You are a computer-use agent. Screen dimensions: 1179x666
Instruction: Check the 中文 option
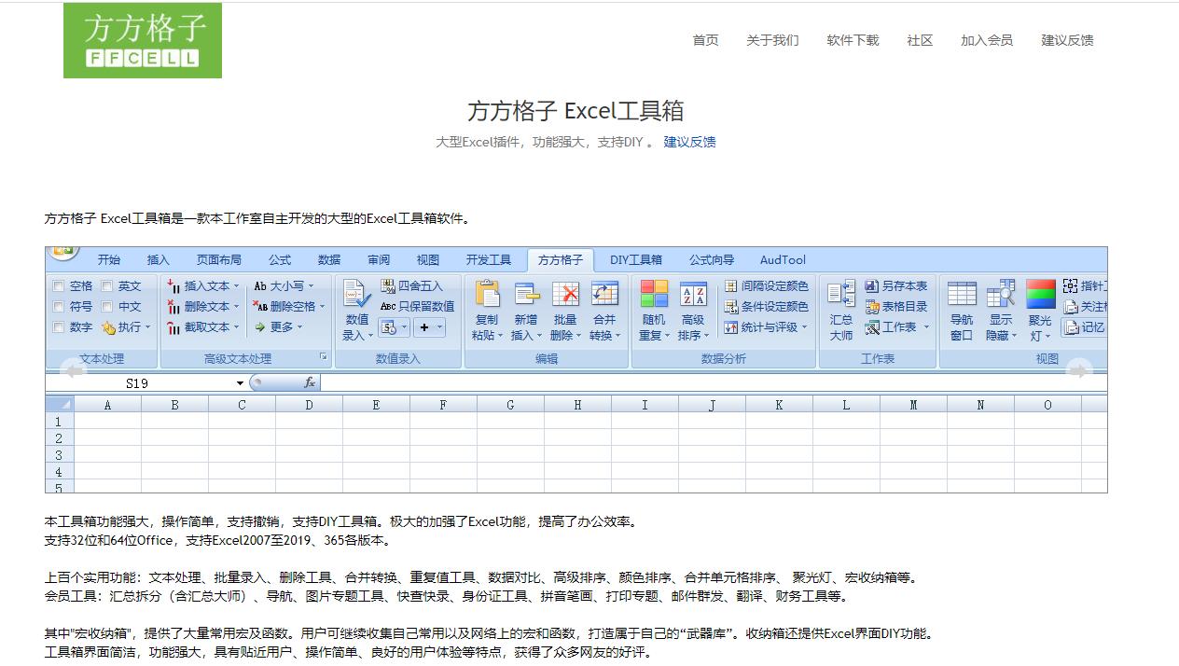105,306
